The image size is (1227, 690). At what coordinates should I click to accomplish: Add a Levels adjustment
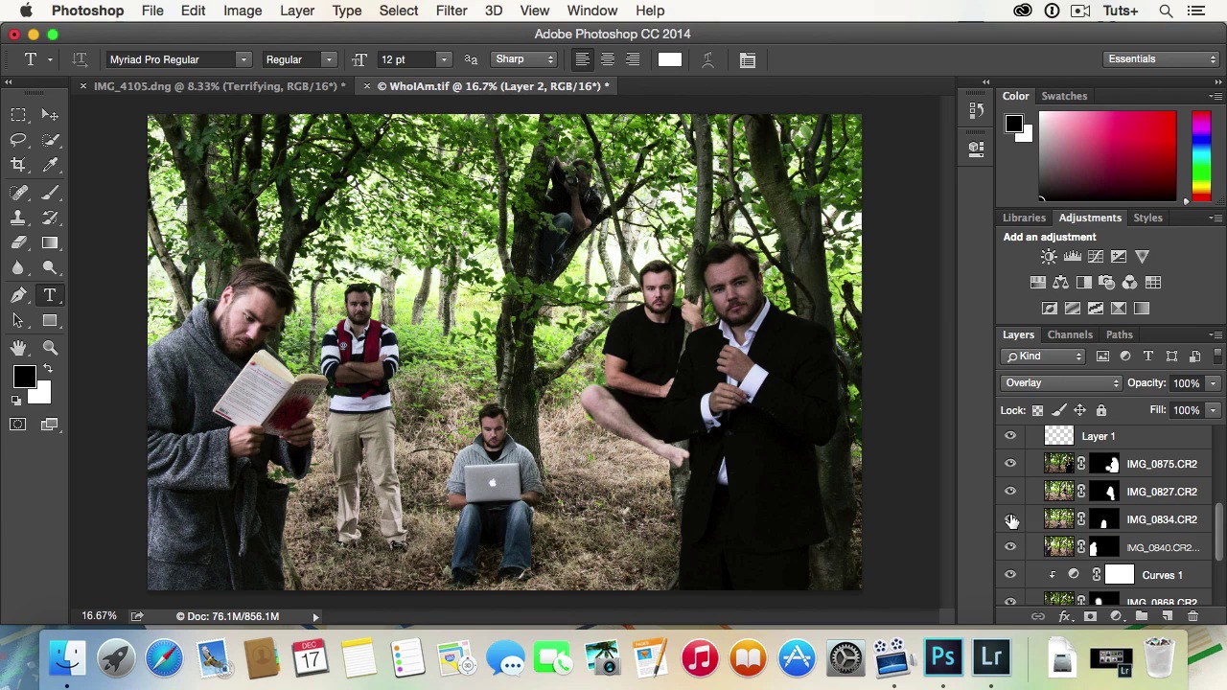1072,257
